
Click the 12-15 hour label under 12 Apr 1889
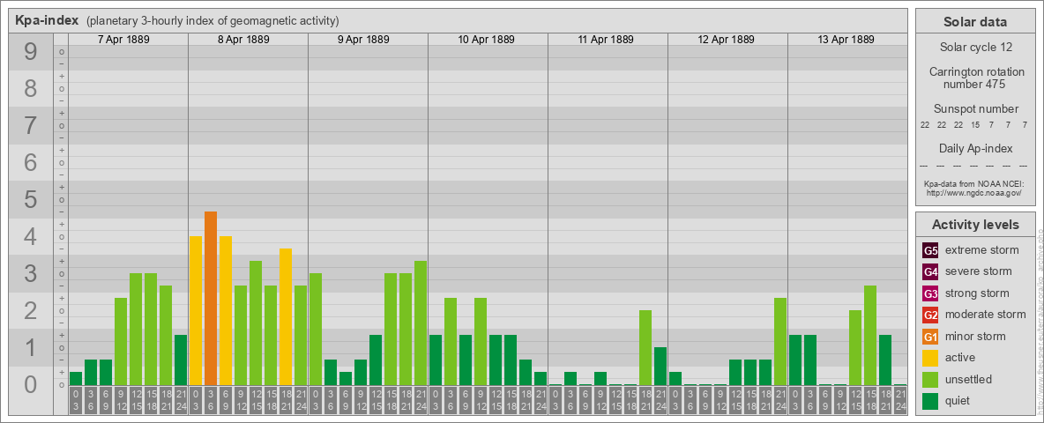pyautogui.click(x=735, y=400)
